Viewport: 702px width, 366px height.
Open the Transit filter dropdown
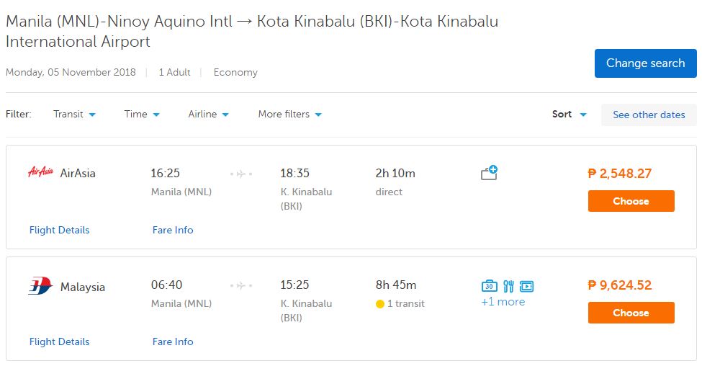pyautogui.click(x=74, y=114)
